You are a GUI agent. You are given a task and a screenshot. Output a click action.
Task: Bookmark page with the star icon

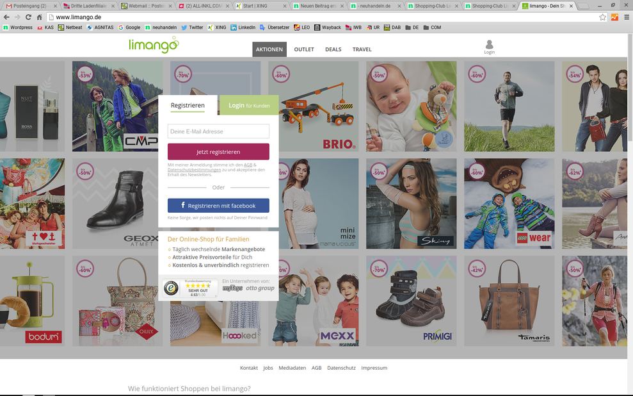[x=602, y=17]
